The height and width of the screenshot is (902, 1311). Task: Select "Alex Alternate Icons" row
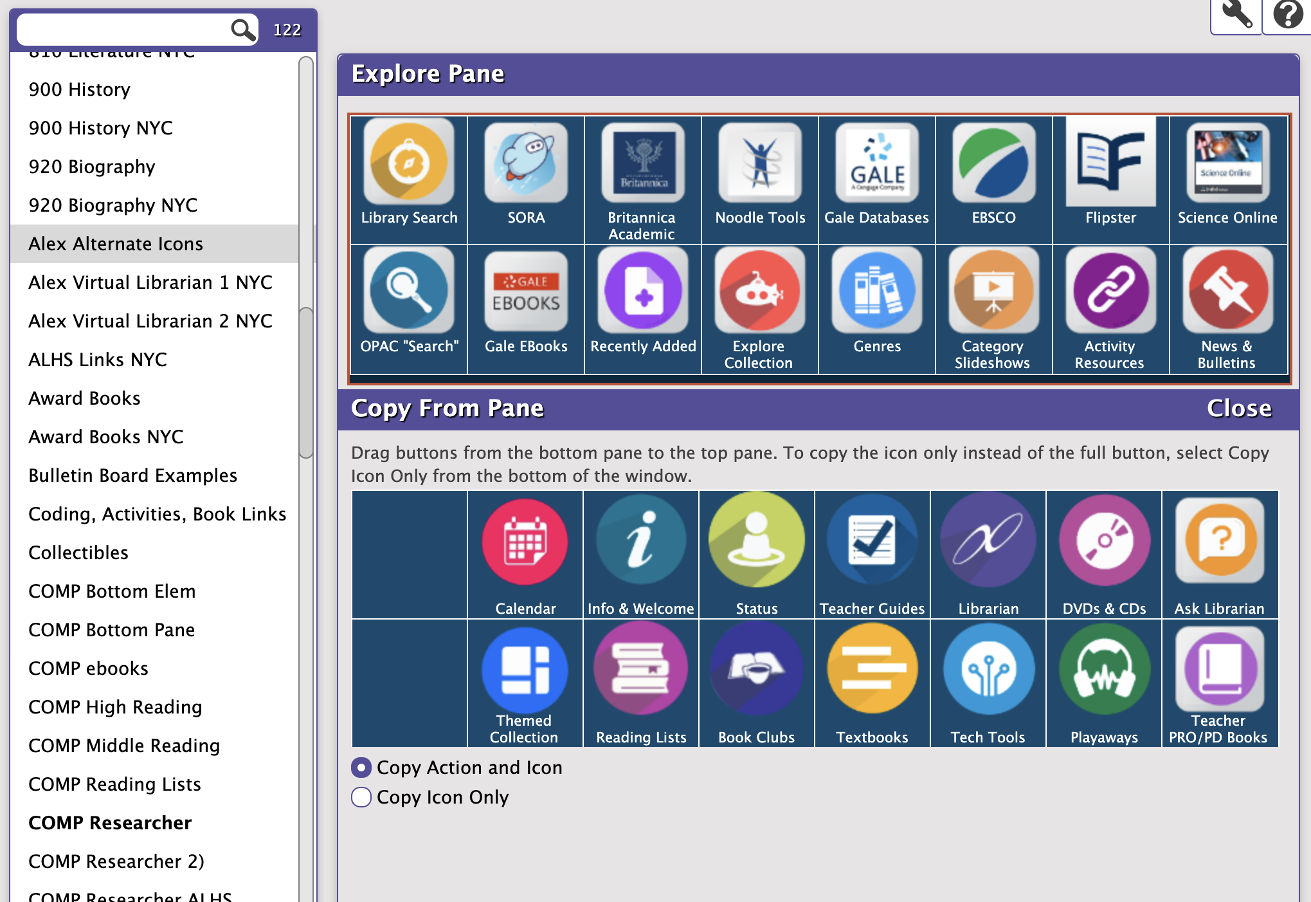154,244
